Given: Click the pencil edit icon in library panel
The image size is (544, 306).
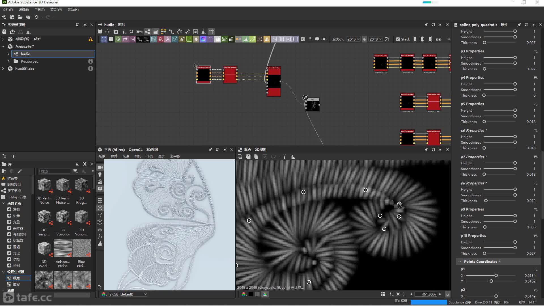Looking at the screenshot, I should pos(20,171).
